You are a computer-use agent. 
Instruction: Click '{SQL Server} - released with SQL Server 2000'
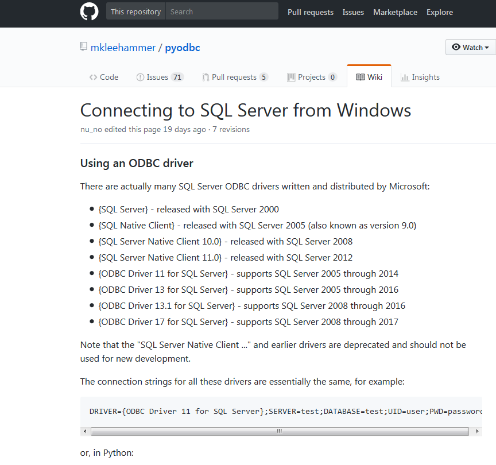tap(188, 210)
